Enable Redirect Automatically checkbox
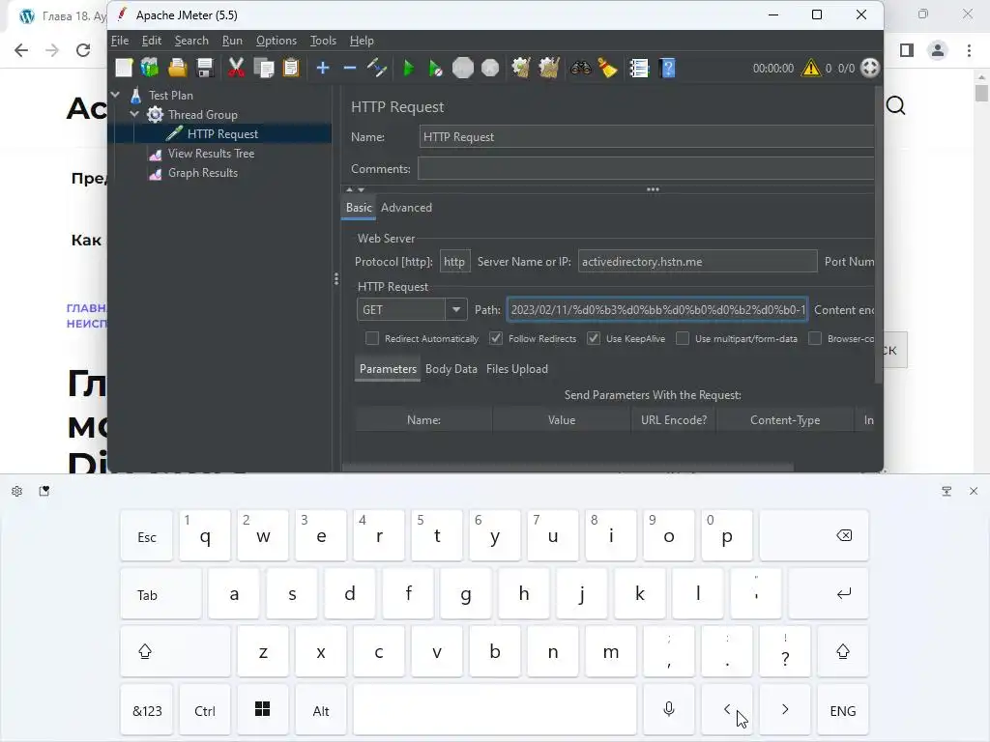Screen dimensions: 990x742 pos(372,339)
